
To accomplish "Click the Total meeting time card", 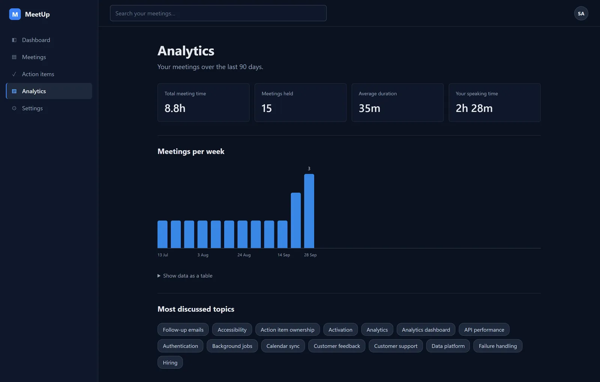I will (204, 103).
